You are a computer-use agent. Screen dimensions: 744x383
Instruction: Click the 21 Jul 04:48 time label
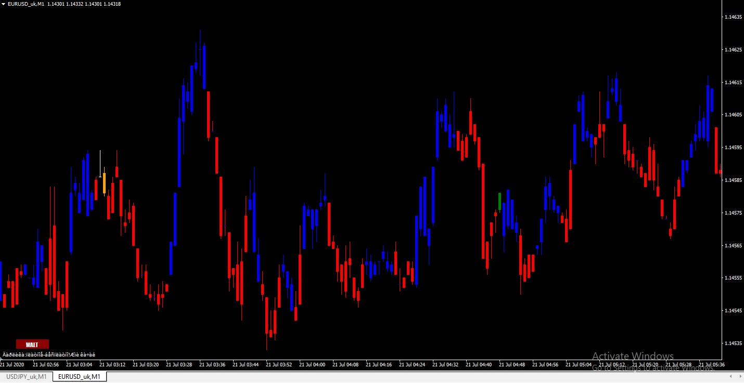(512, 365)
